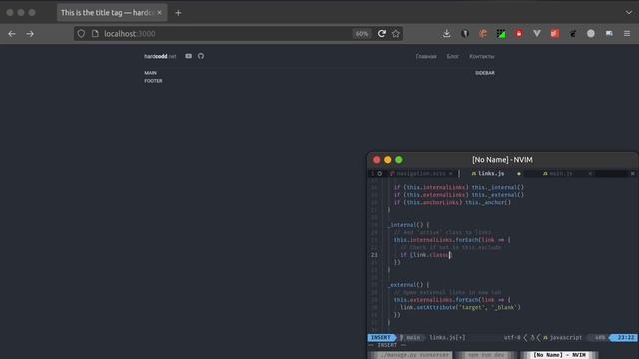Click the javascript filetype in statusline
639x359 pixels.
pos(566,337)
